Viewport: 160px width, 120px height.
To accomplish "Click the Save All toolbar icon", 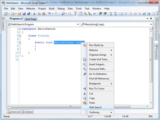I will 28,13.
